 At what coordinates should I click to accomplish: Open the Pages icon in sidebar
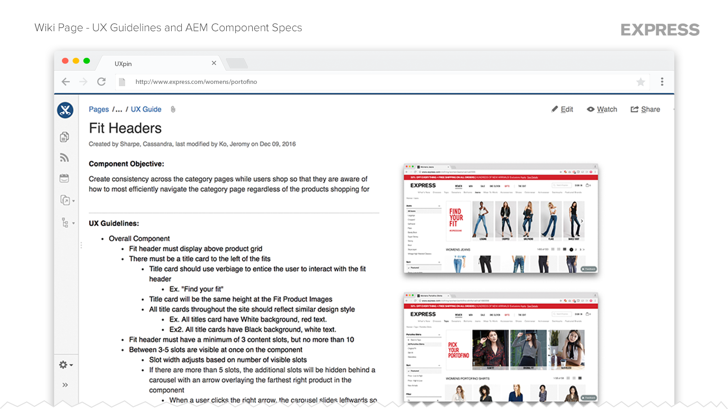pyautogui.click(x=65, y=137)
